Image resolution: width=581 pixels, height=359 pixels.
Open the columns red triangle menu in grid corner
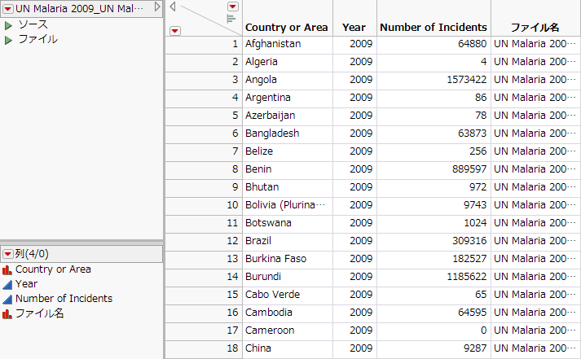pyautogui.click(x=232, y=7)
